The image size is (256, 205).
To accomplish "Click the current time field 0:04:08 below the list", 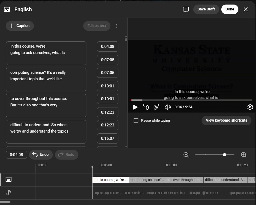I will click(x=16, y=155).
